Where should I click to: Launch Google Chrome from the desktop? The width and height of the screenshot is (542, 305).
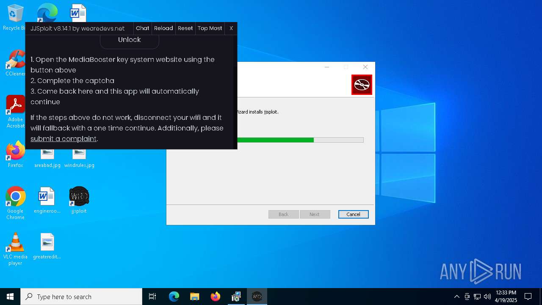pos(15,203)
